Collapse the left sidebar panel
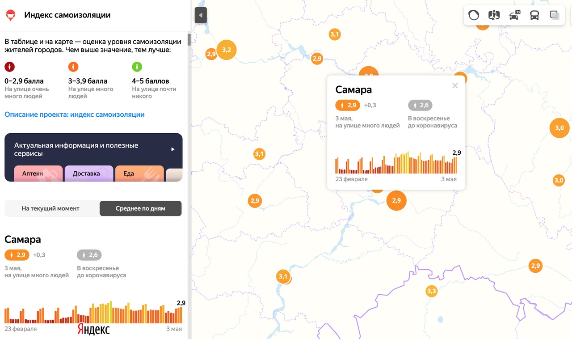The image size is (572, 339). tap(201, 15)
